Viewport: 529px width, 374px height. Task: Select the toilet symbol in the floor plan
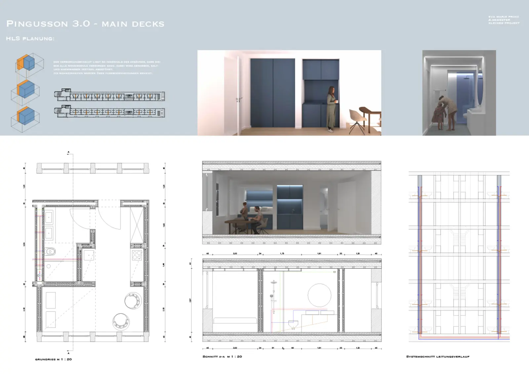point(51,252)
